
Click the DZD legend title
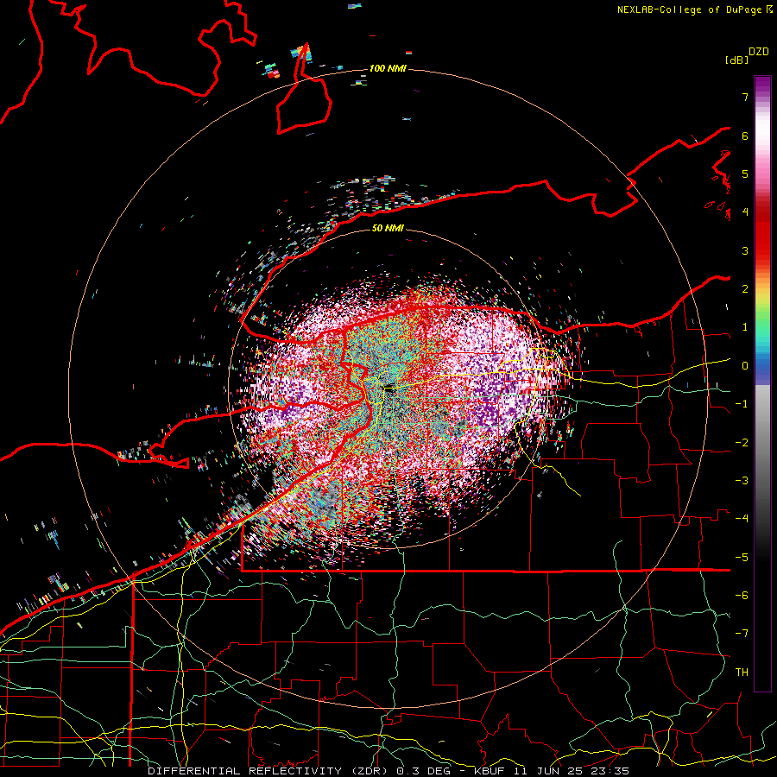click(759, 52)
